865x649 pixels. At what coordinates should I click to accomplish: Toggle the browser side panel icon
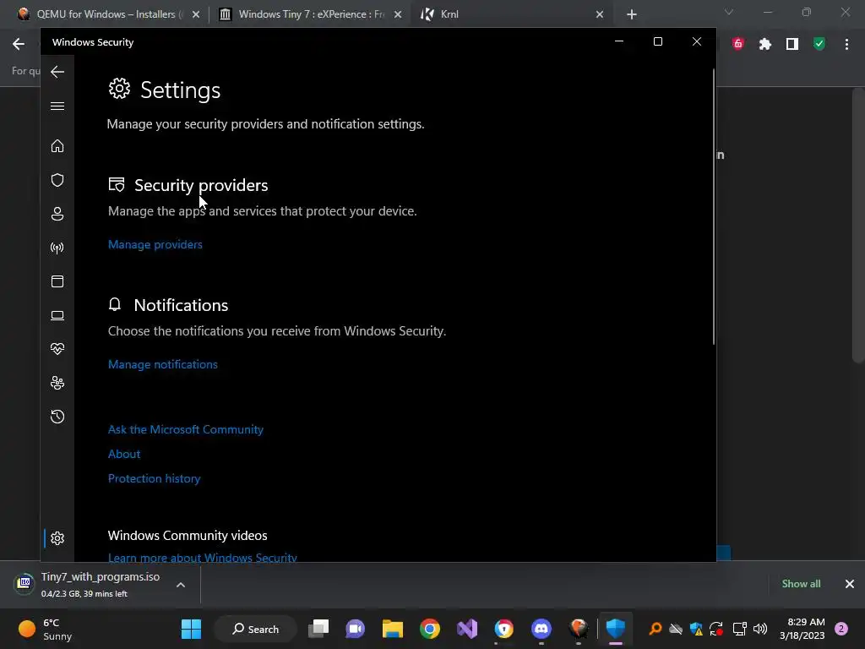pos(792,44)
